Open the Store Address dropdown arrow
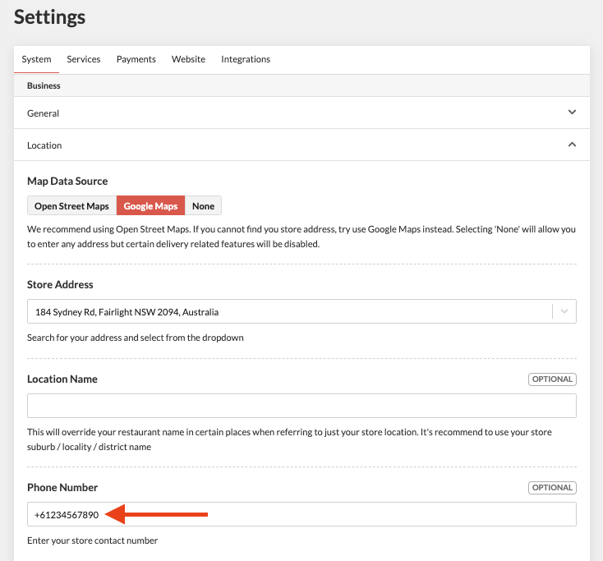603x561 pixels. 564,312
